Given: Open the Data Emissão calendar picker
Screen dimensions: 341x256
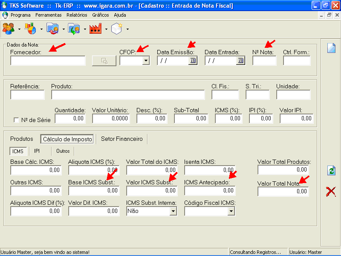Looking at the screenshot, I should (192, 61).
